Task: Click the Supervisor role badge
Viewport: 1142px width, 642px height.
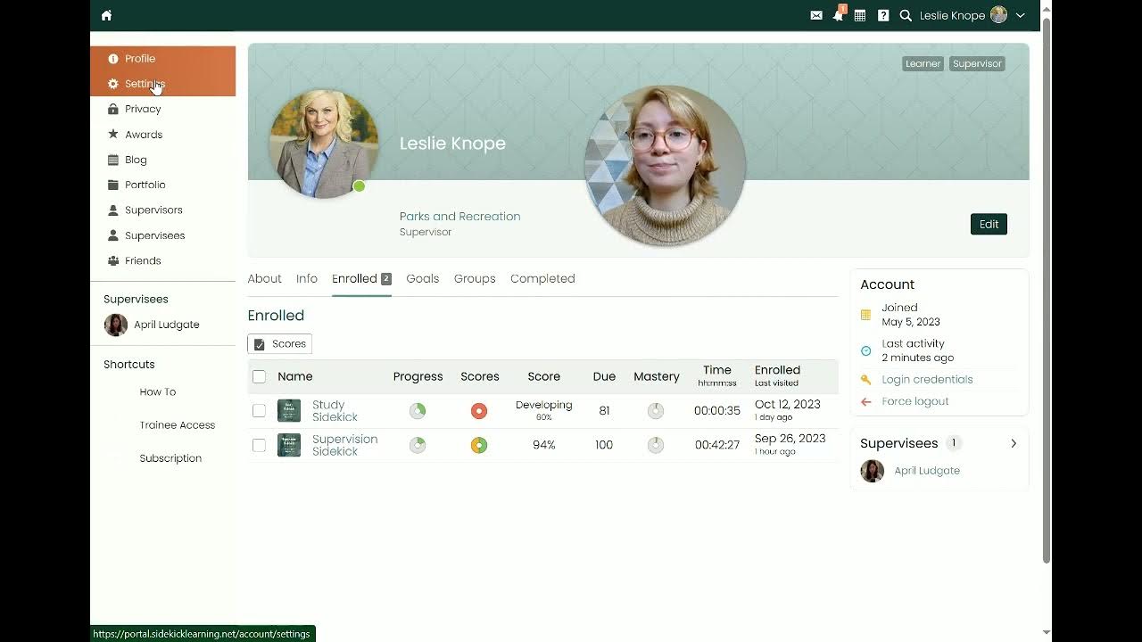Action: coord(977,63)
